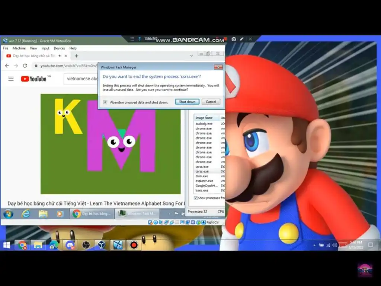Mute the tab via its speaker icon
381x286 pixels.
tap(60, 56)
